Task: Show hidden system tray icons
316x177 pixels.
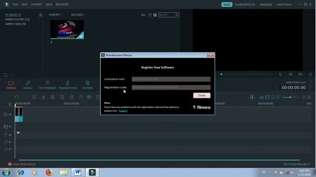Action: tap(270, 173)
